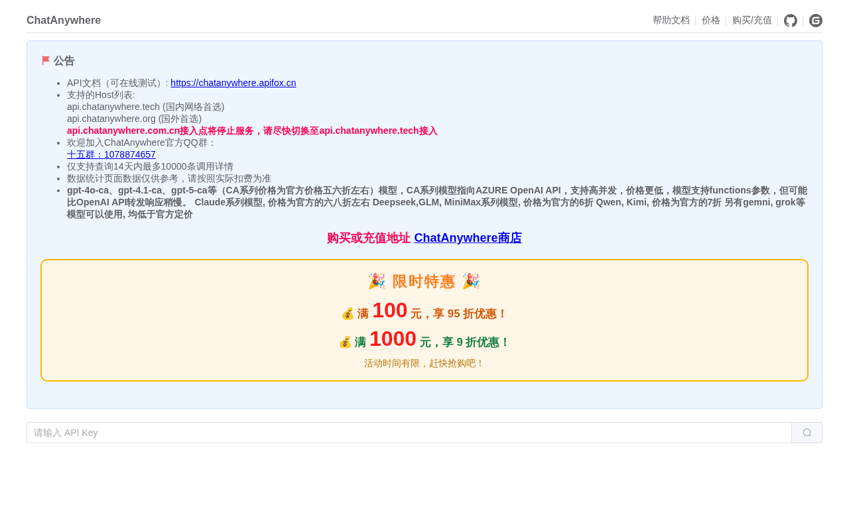Focus the 请输入 API Key input field
The height and width of the screenshot is (530, 849).
[x=409, y=433]
